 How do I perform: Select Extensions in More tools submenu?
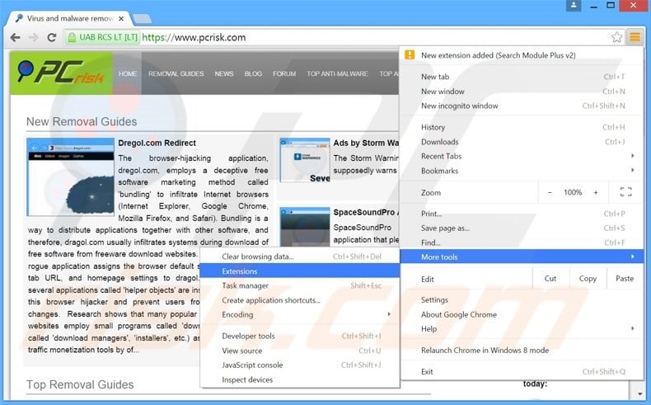pos(300,271)
